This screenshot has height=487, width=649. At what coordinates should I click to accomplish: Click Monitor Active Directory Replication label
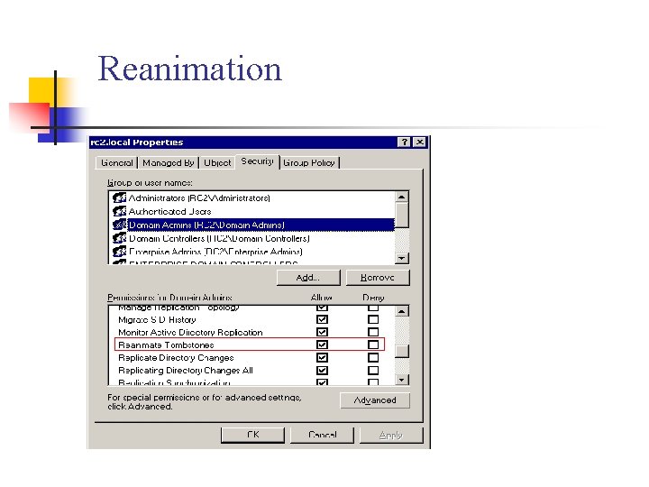click(x=190, y=332)
